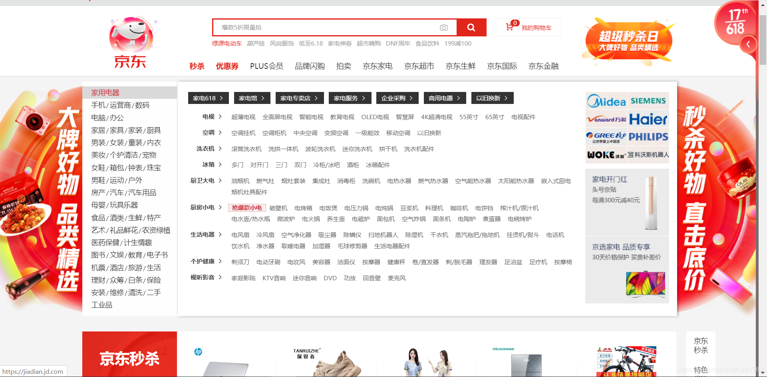
Task: Open the 京东国际 navigation link
Action: [x=502, y=66]
